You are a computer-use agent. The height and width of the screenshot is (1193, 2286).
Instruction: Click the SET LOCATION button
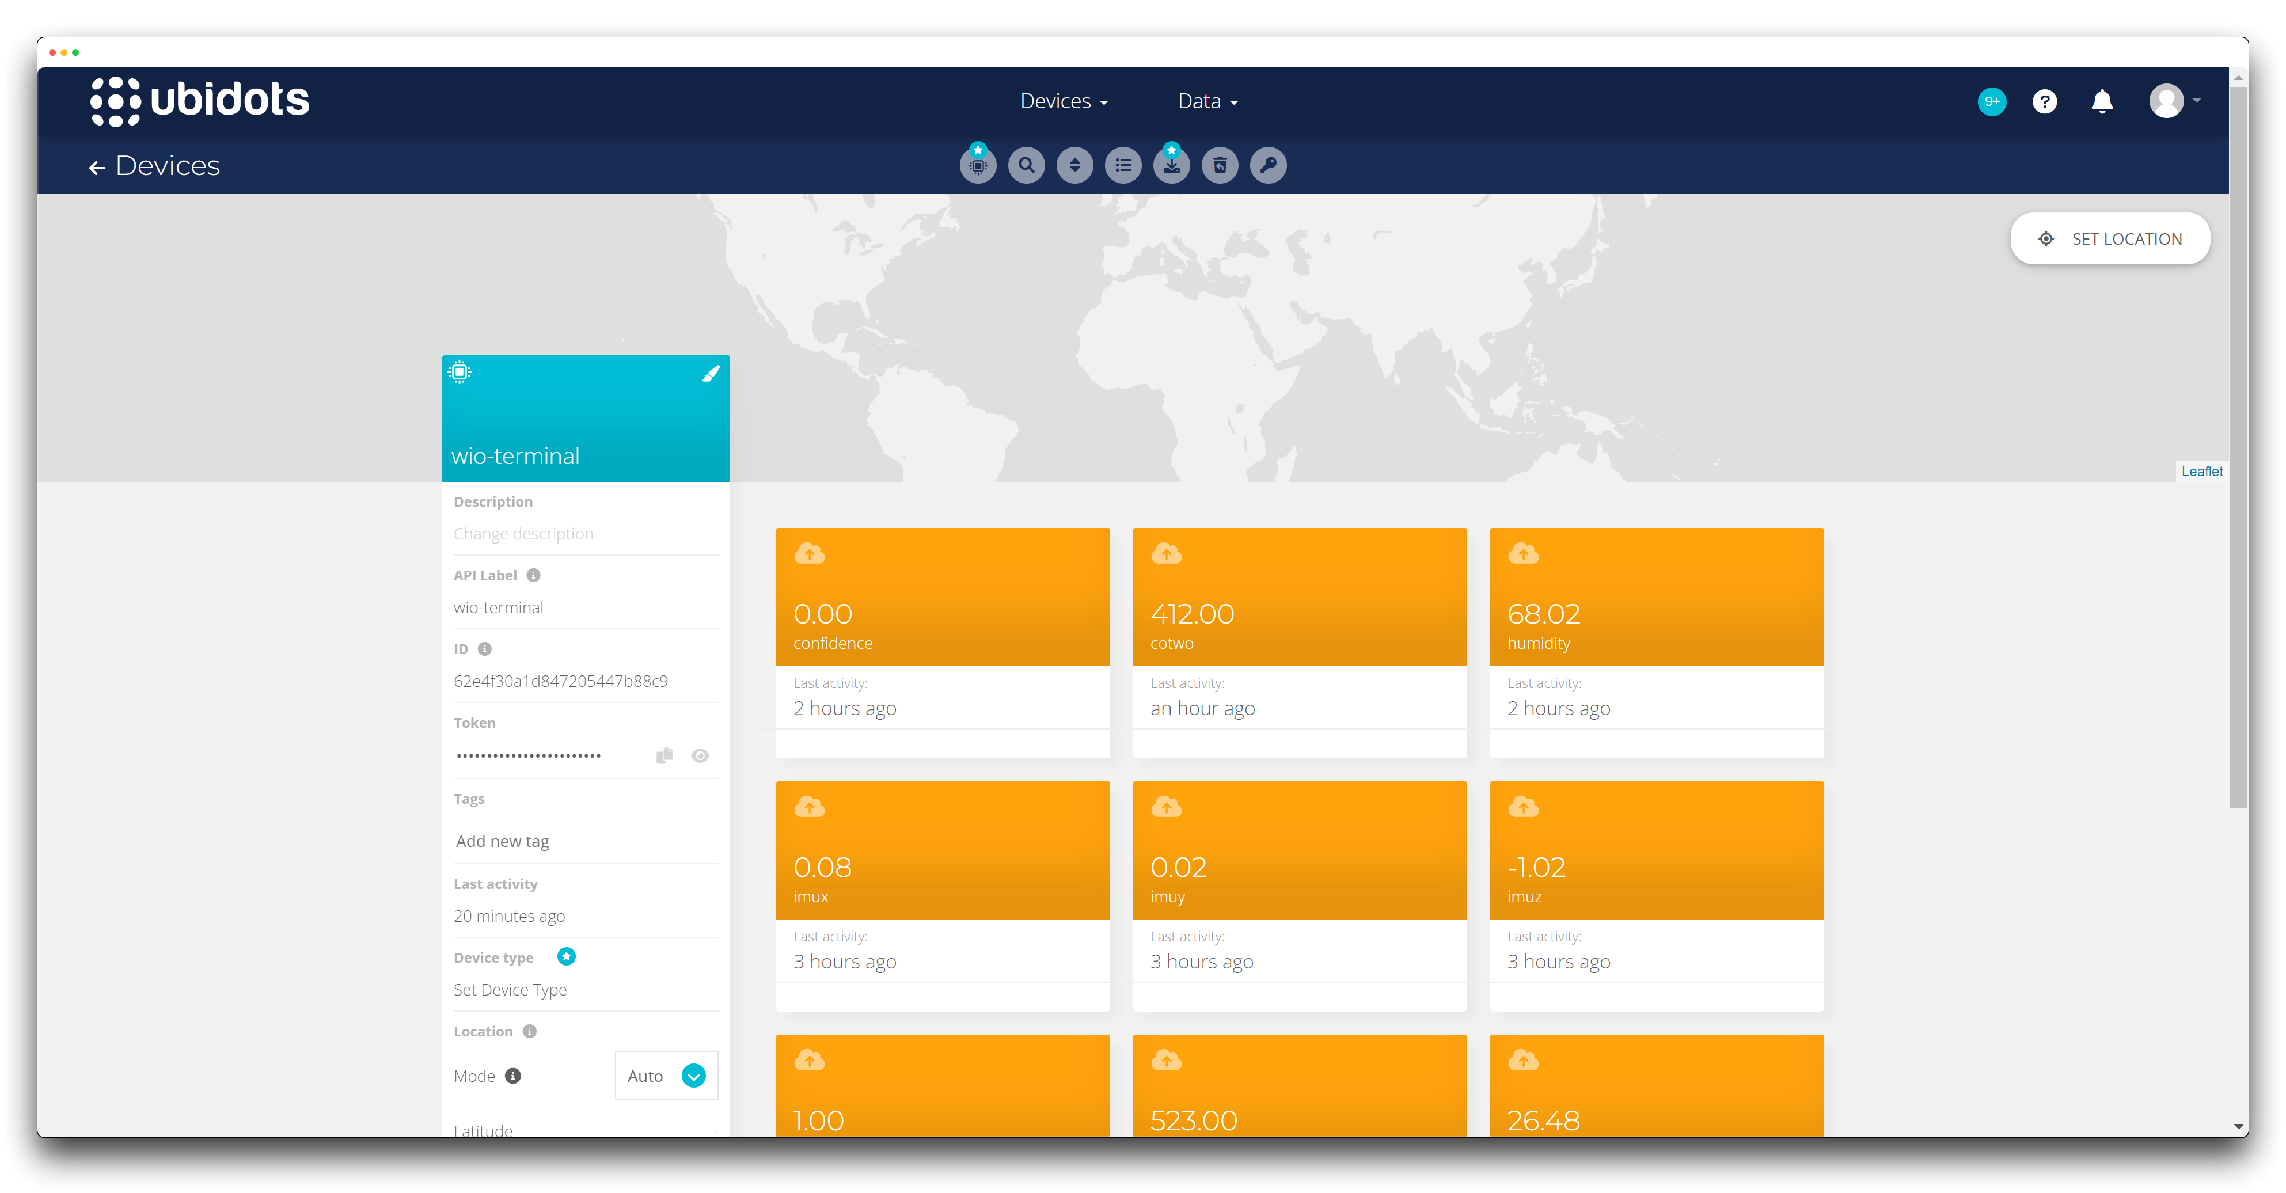click(x=2109, y=239)
